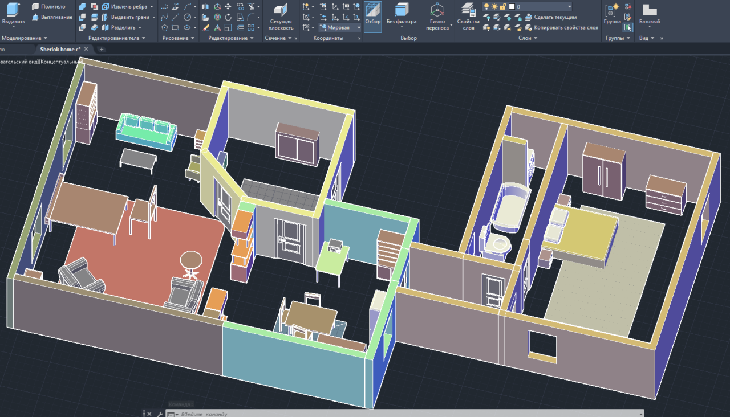Click the white layer color swatch
Screen dimensions: 730x417
(x=512, y=7)
